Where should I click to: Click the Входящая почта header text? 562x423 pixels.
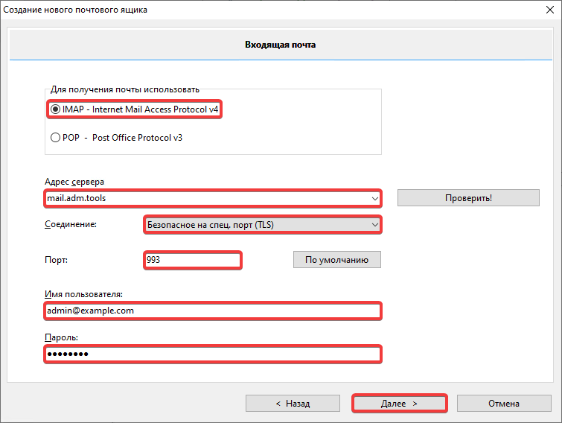coord(281,45)
